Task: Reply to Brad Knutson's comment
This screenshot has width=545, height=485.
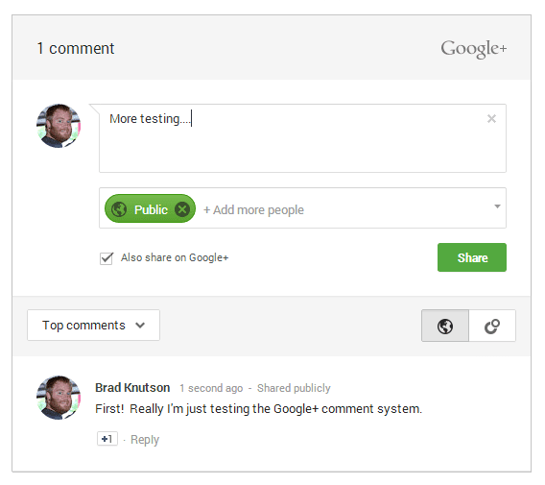Action: point(145,440)
